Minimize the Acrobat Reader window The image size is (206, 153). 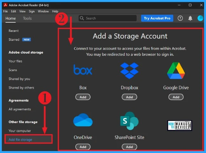[179, 5]
